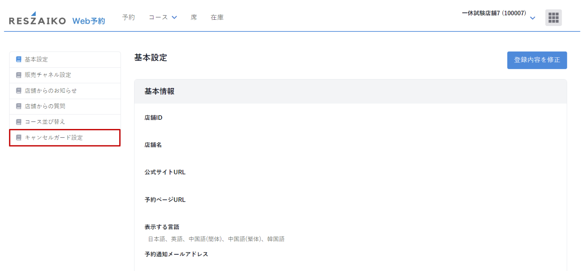
Task: Click the book icon beside 店舗からの質問
Action: (x=19, y=106)
